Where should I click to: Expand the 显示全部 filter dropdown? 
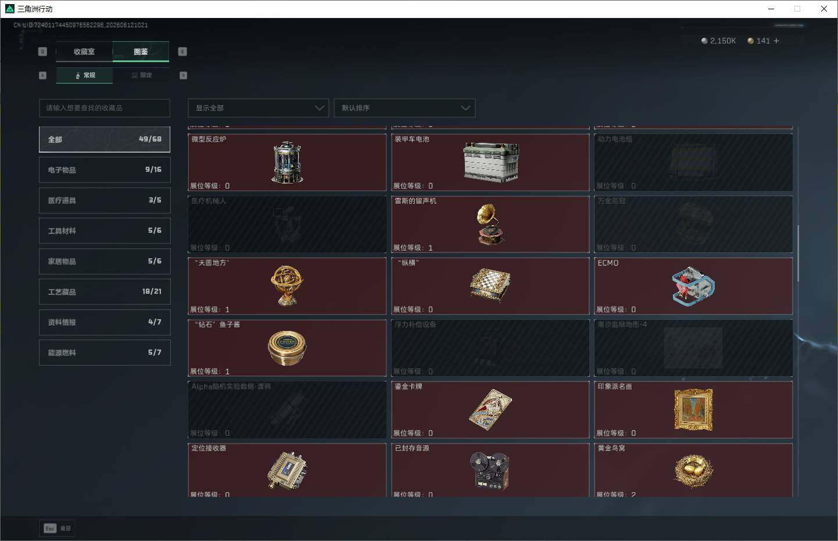tap(259, 108)
